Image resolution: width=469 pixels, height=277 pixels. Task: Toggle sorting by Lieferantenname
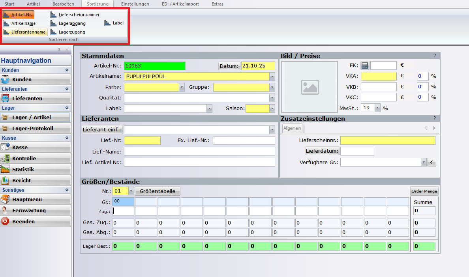[x=24, y=32]
